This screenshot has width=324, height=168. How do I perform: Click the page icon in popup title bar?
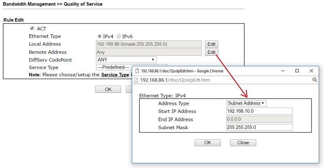pyautogui.click(x=137, y=71)
